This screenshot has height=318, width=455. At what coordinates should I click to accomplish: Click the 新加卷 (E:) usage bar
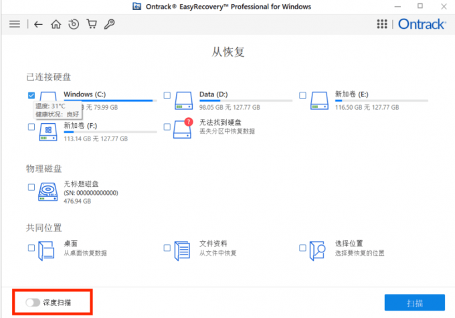click(381, 101)
